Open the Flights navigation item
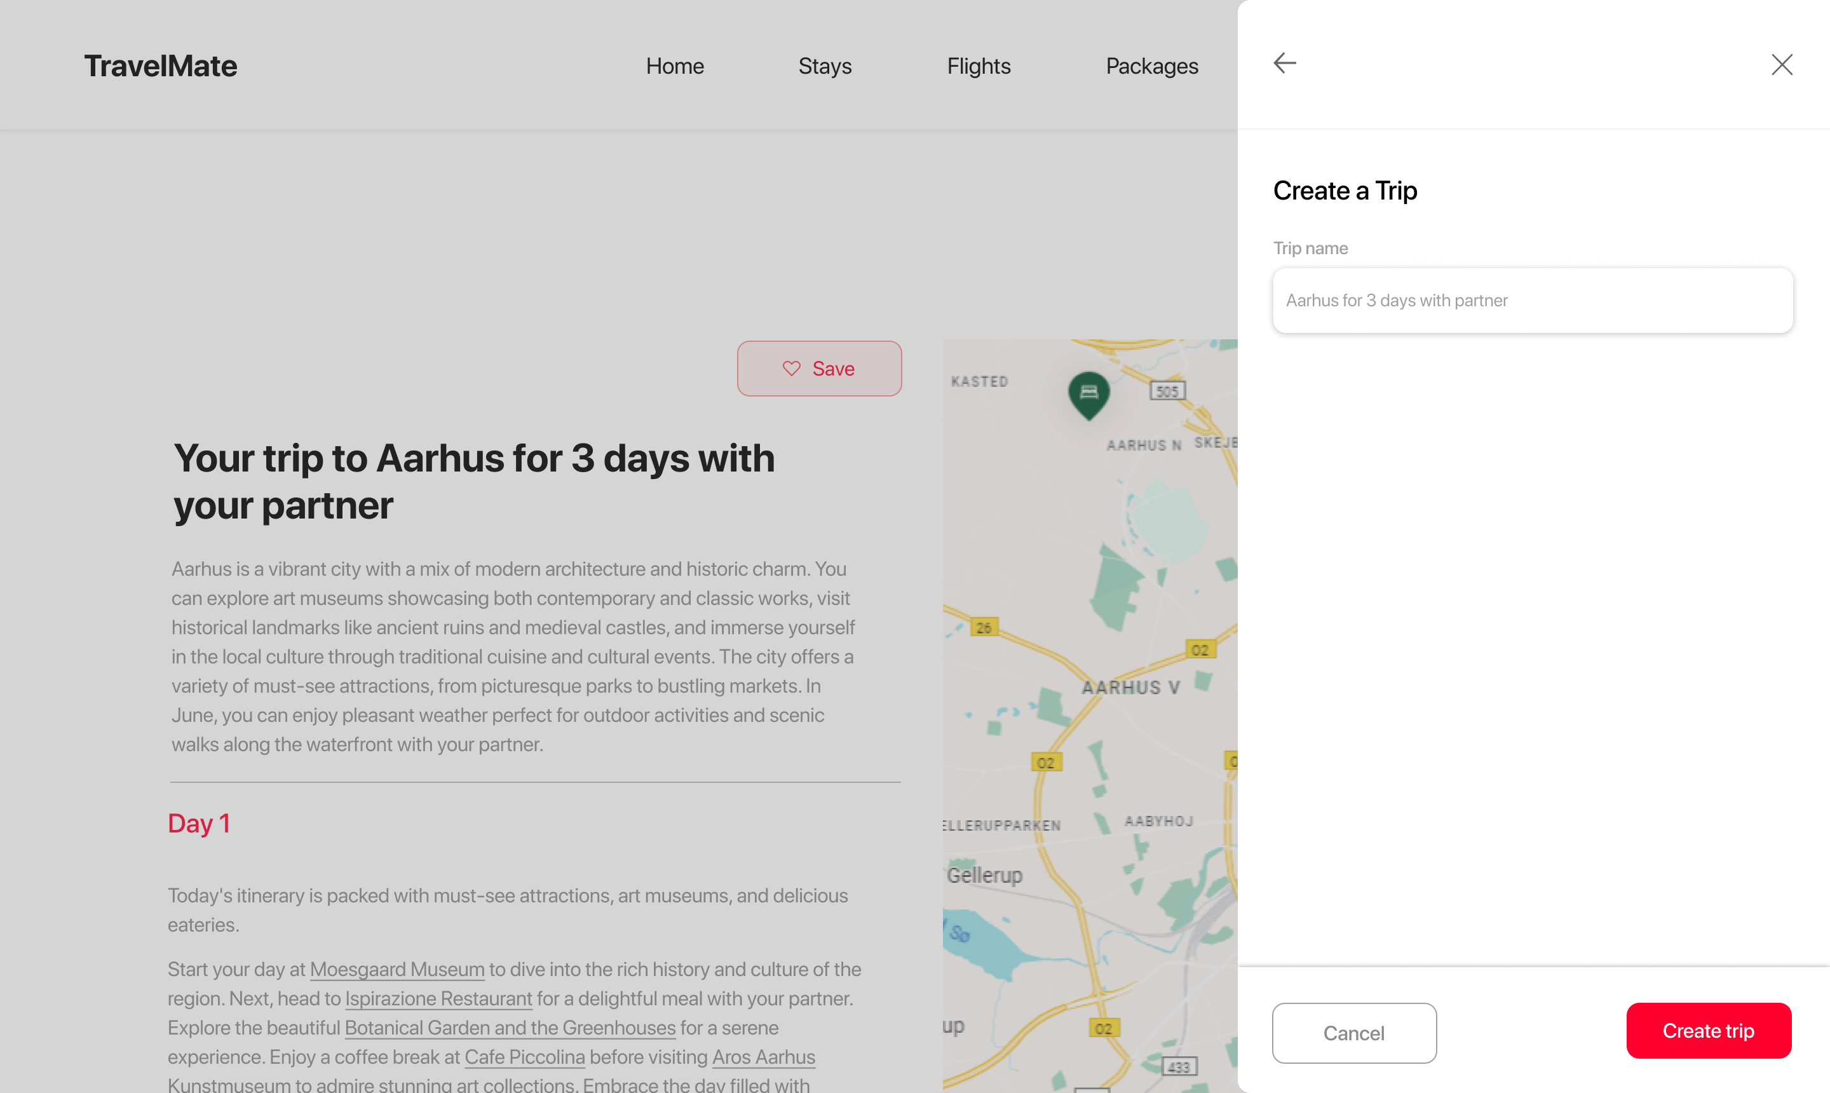The image size is (1830, 1093). 978,66
